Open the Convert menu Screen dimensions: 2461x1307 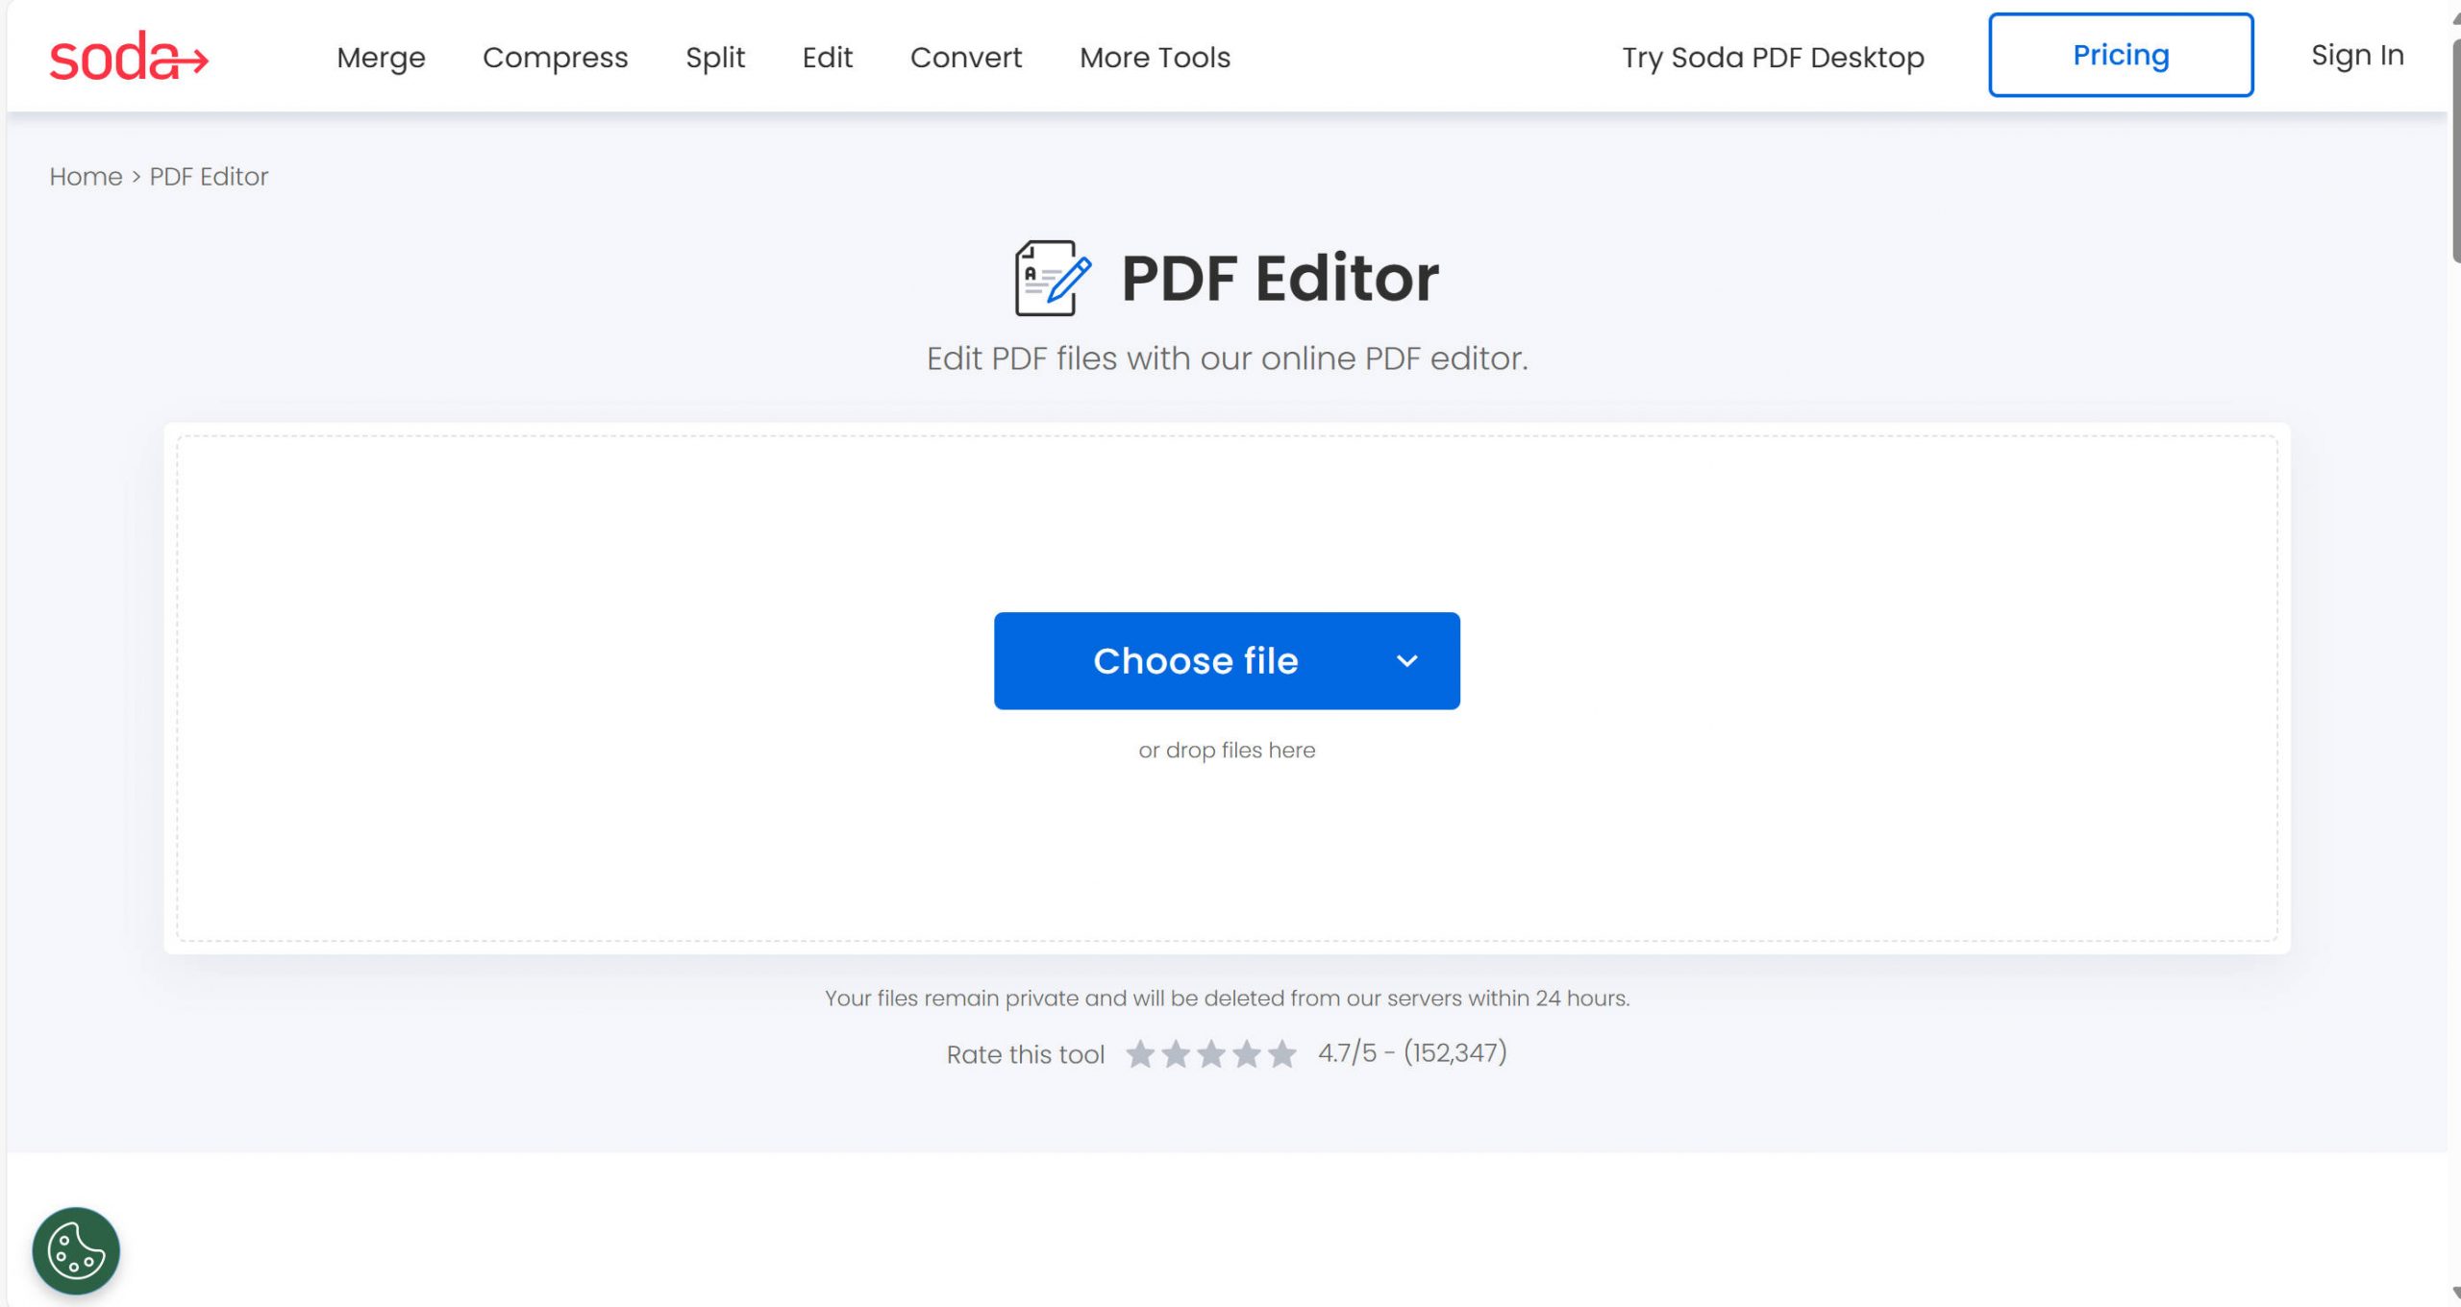click(966, 58)
